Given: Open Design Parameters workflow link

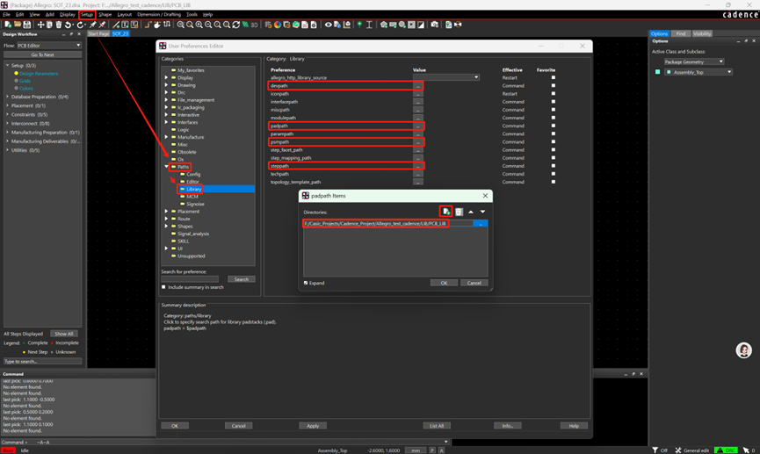Looking at the screenshot, I should pos(39,74).
